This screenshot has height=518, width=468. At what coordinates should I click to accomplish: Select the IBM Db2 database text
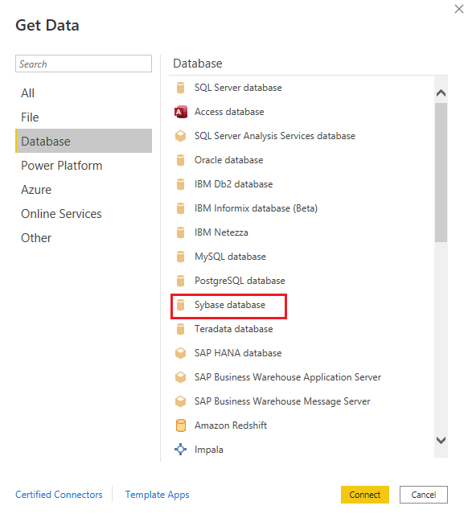tap(233, 184)
